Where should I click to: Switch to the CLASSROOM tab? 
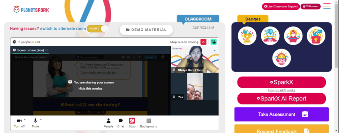pyautogui.click(x=198, y=19)
